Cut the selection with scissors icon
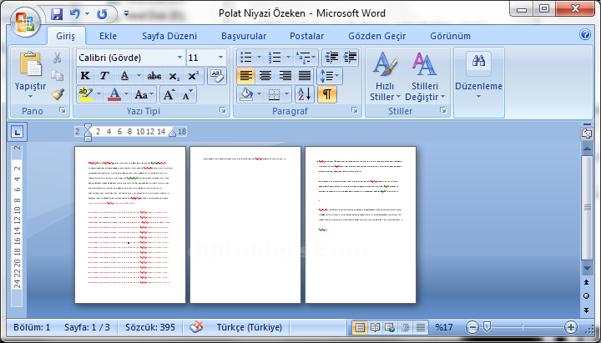The image size is (601, 343). coord(57,58)
